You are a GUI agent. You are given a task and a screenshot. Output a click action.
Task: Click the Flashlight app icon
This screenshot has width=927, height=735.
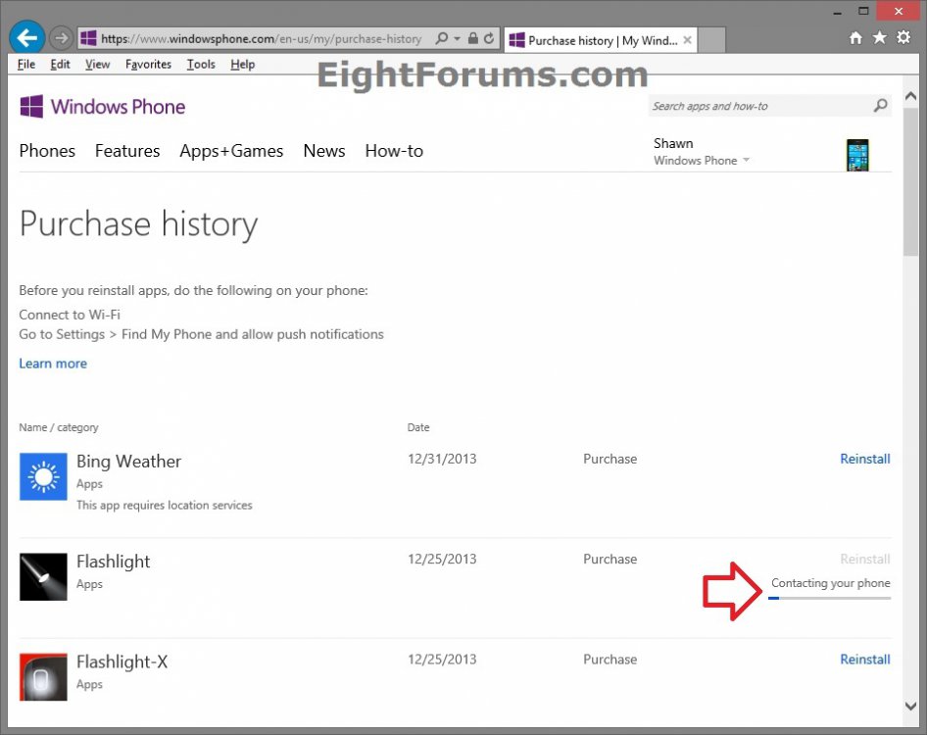[43, 576]
